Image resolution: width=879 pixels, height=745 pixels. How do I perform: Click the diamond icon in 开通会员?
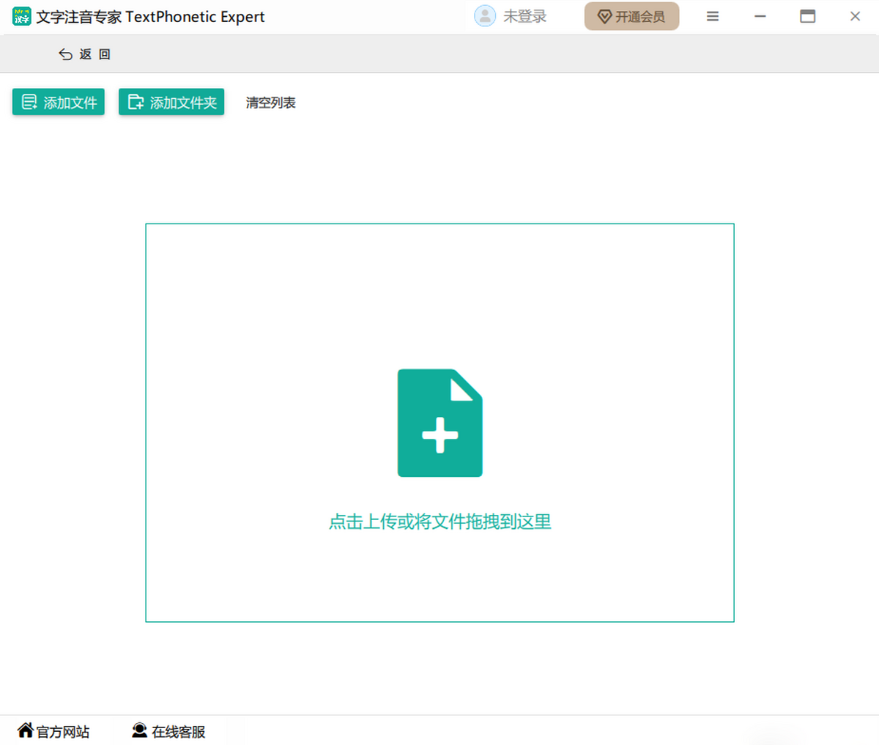(x=604, y=17)
